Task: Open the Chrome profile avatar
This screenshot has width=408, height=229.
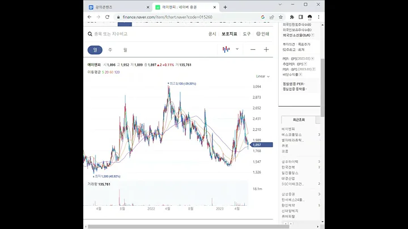Action: pyautogui.click(x=309, y=17)
